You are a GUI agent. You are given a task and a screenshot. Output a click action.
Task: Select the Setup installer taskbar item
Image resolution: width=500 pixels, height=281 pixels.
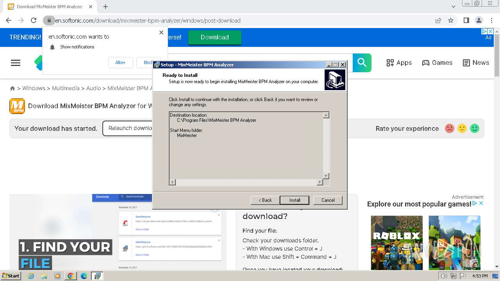[x=97, y=276]
